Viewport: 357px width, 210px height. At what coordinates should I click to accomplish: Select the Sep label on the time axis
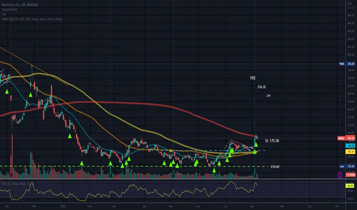282,206
